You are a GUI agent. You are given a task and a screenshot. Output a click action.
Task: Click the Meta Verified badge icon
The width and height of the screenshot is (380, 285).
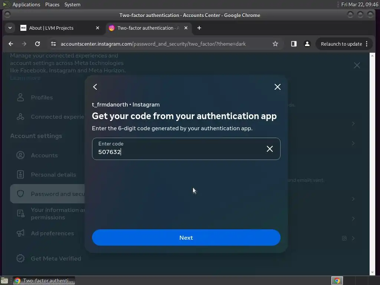[x=20, y=259]
